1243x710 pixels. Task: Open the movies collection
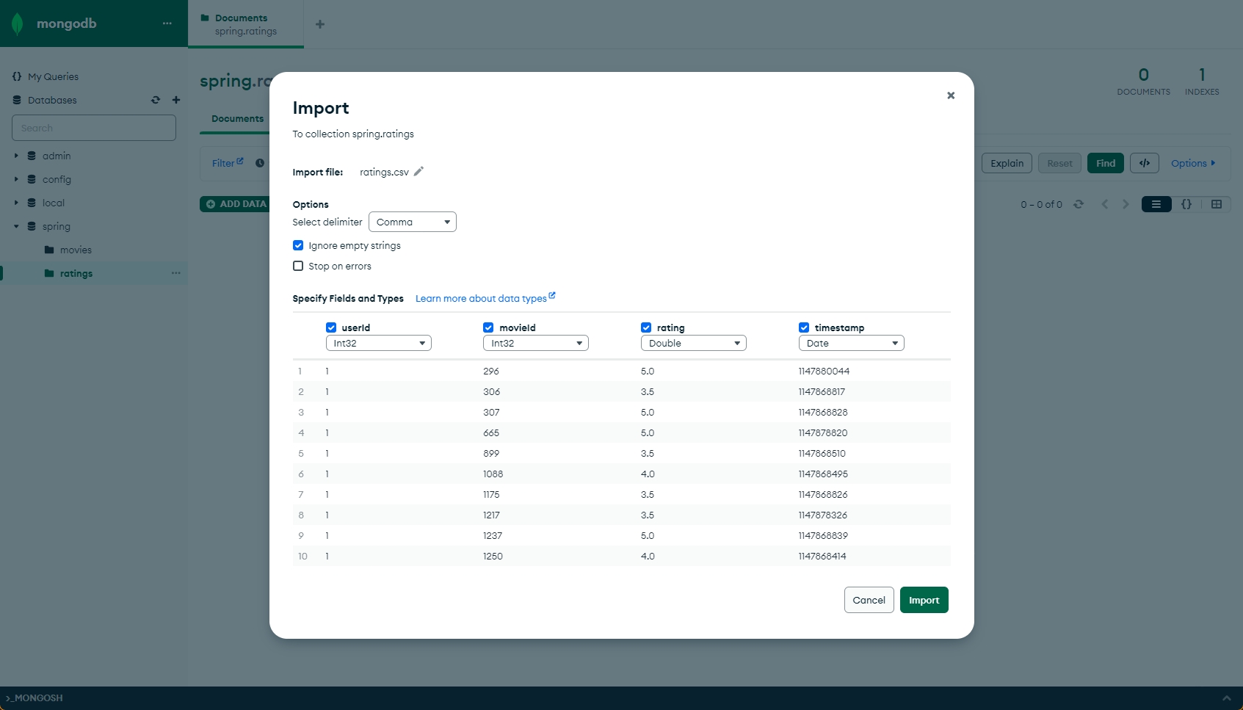click(76, 250)
